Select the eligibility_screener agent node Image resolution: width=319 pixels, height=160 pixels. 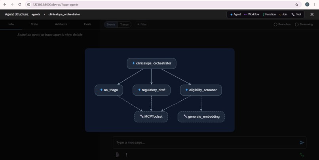[201, 90]
